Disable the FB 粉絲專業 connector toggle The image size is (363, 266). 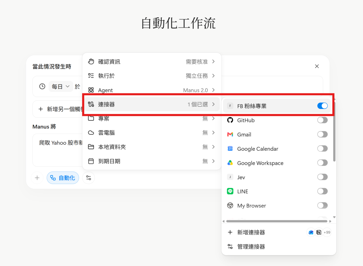tap(323, 106)
